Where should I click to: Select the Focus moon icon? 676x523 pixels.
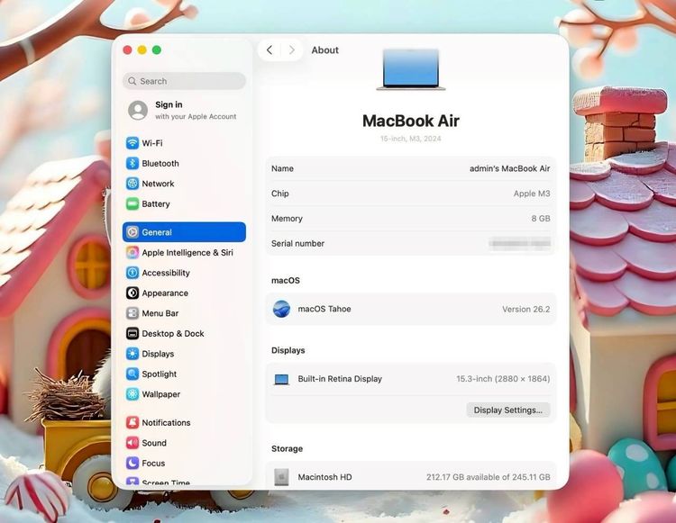(132, 463)
